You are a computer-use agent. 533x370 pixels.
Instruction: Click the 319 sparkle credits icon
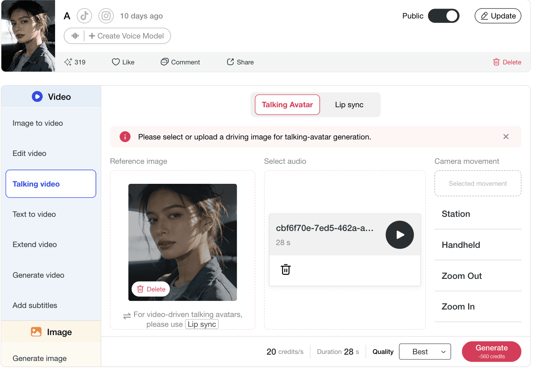68,62
